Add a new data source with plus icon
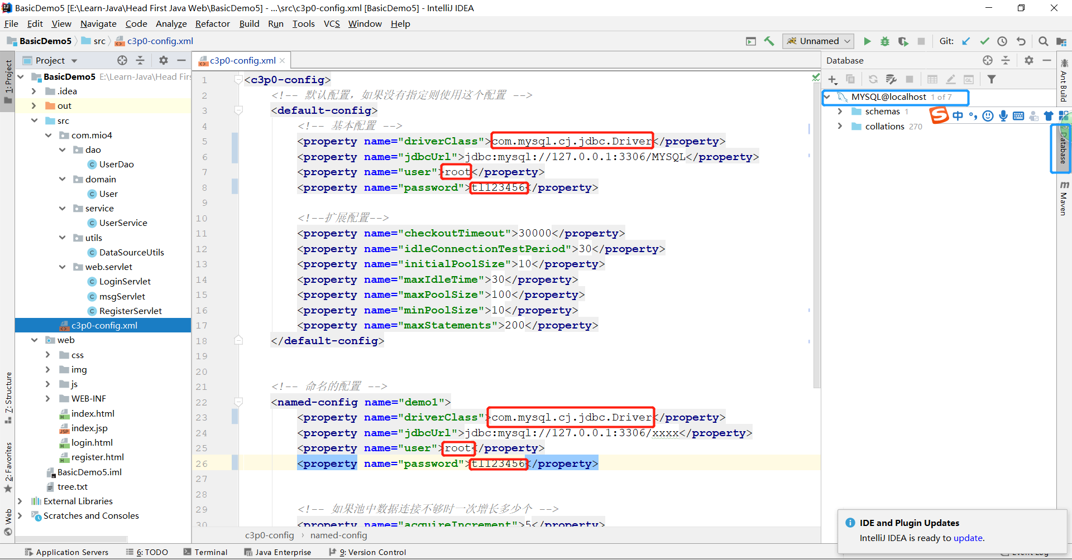1072x560 pixels. (832, 80)
